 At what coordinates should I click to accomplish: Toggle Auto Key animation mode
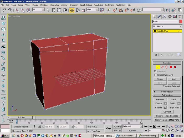coord(117,126)
